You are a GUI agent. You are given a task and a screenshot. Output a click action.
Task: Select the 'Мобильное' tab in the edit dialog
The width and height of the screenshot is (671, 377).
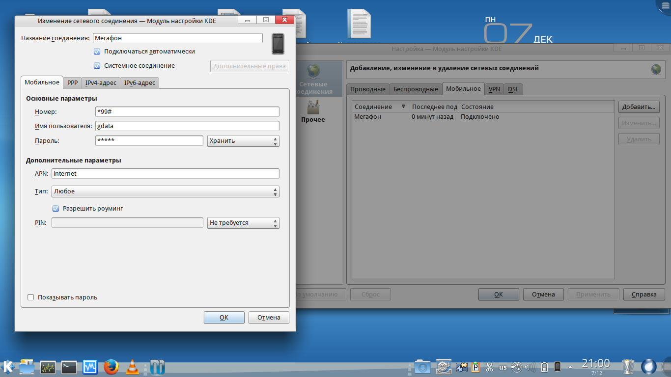pyautogui.click(x=42, y=82)
